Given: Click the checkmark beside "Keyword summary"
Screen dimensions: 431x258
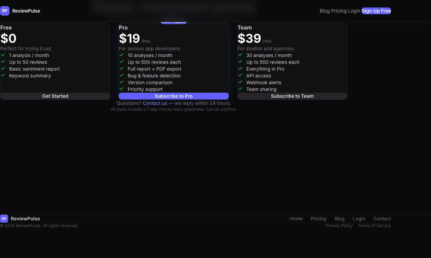Looking at the screenshot, I should [x=3, y=75].
